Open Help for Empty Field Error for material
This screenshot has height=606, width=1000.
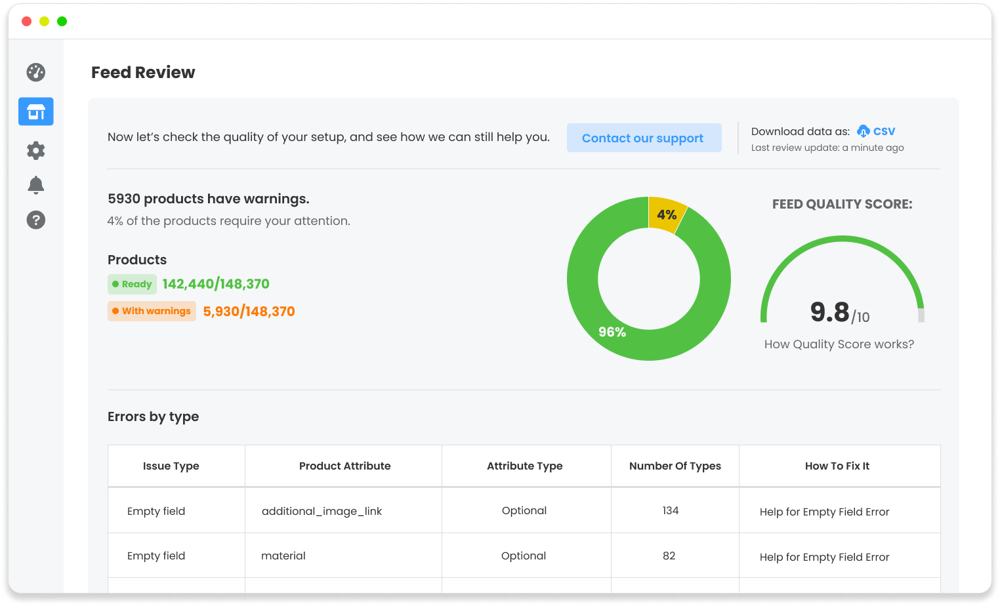click(x=824, y=557)
